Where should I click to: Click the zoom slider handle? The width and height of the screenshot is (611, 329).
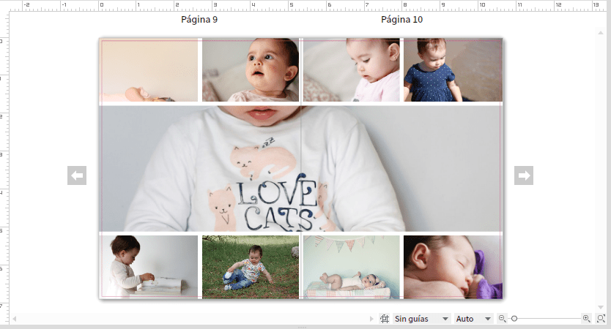(514, 319)
